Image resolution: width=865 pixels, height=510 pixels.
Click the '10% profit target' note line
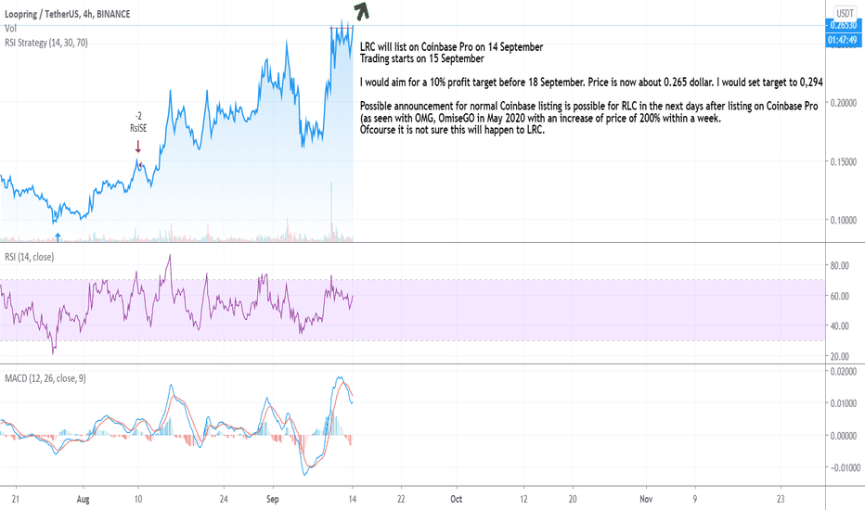(591, 83)
